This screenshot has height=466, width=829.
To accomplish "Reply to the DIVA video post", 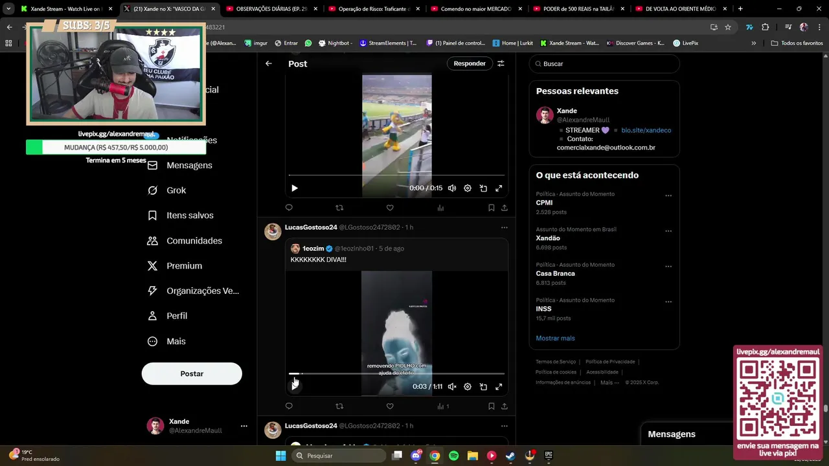I will [289, 406].
